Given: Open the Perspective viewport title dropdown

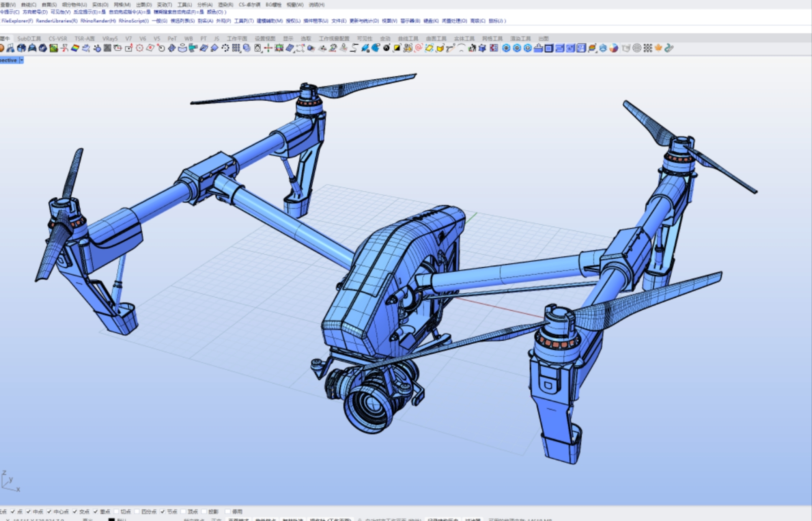Looking at the screenshot, I should coord(21,60).
